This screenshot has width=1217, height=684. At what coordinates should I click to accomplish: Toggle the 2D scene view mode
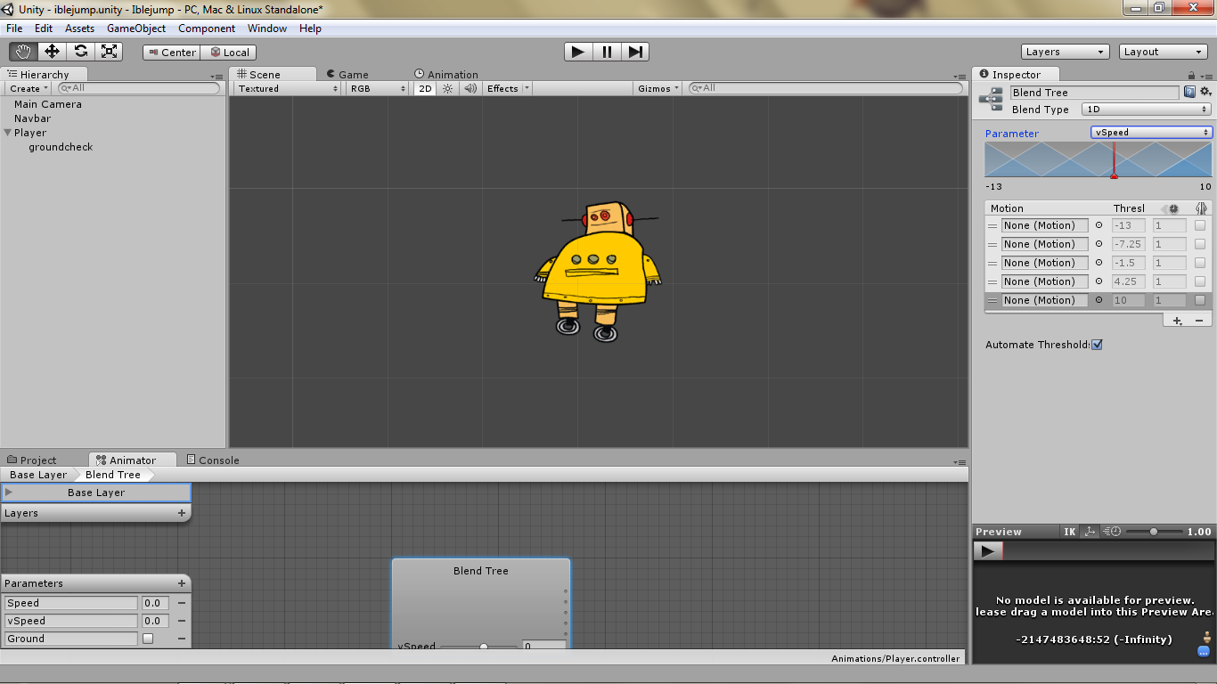425,88
